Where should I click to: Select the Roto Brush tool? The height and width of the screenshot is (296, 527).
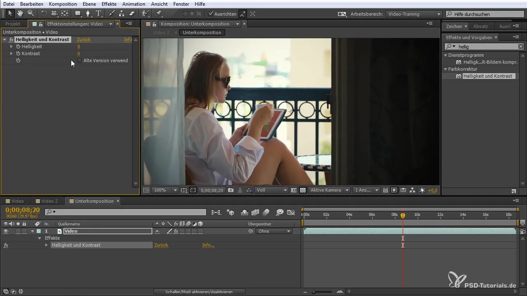pos(145,14)
